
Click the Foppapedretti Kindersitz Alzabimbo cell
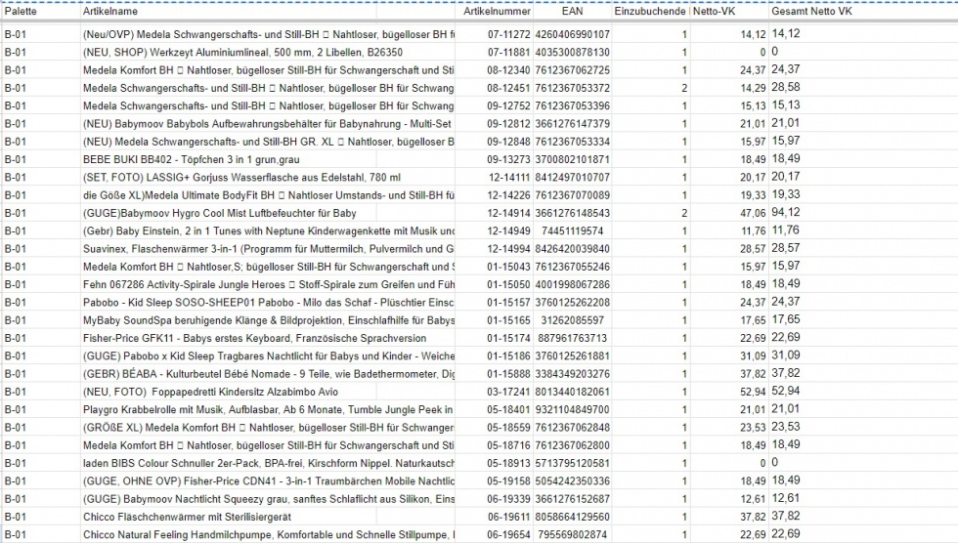coord(269,392)
